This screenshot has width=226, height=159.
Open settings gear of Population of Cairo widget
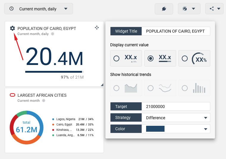pyautogui.click(x=12, y=28)
